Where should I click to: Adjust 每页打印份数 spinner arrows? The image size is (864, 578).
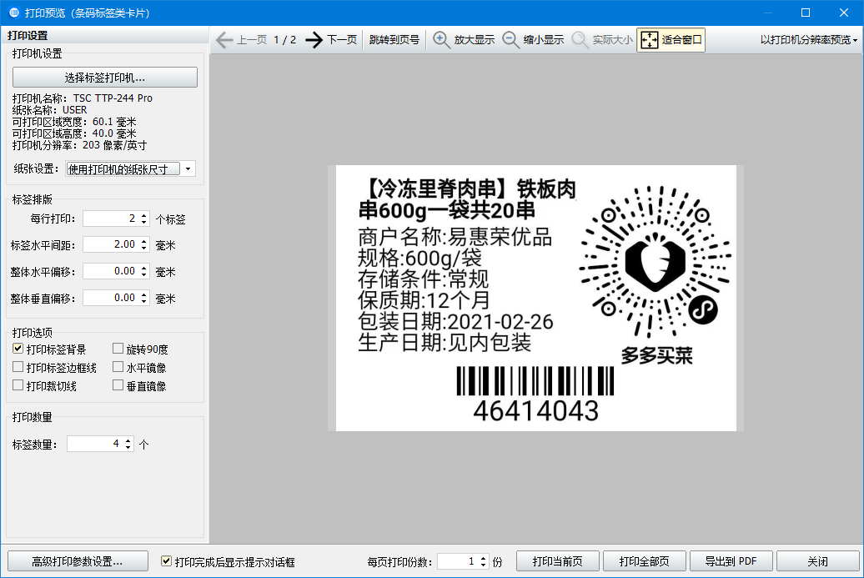pos(483,561)
